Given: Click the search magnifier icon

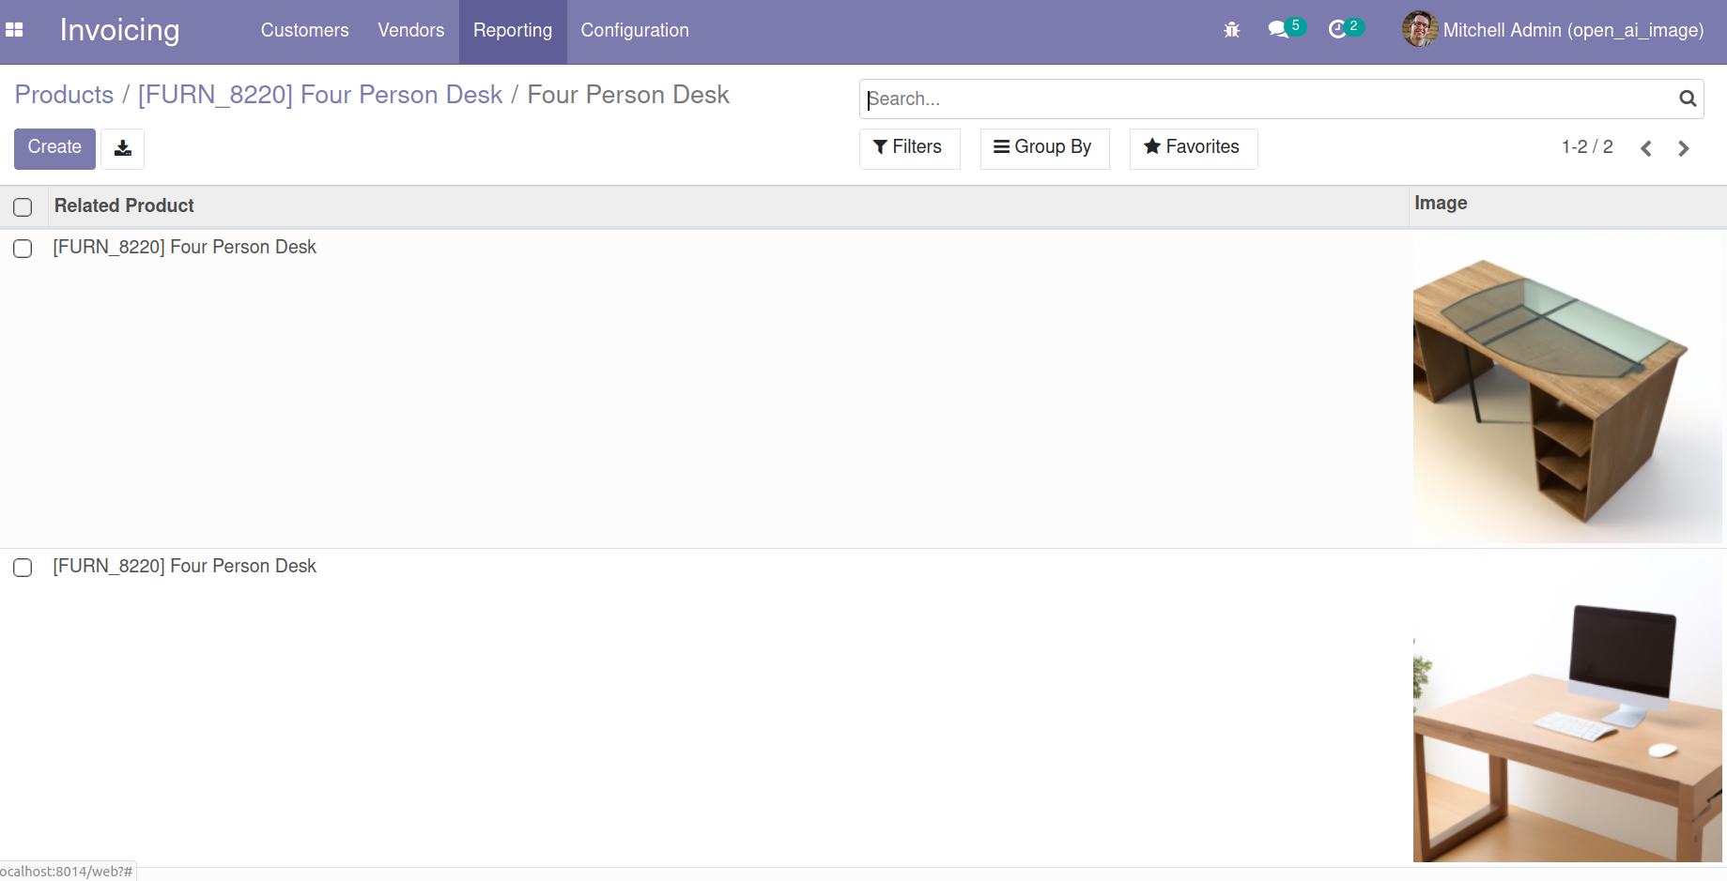Looking at the screenshot, I should (x=1688, y=99).
